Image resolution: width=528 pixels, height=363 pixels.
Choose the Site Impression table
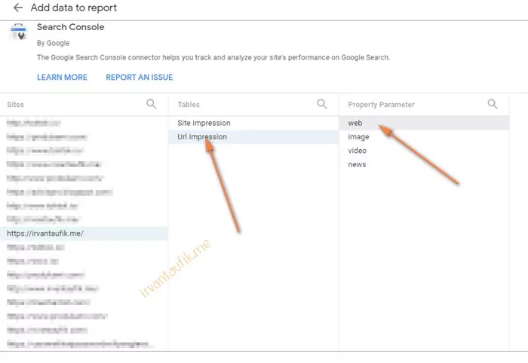(x=253, y=123)
